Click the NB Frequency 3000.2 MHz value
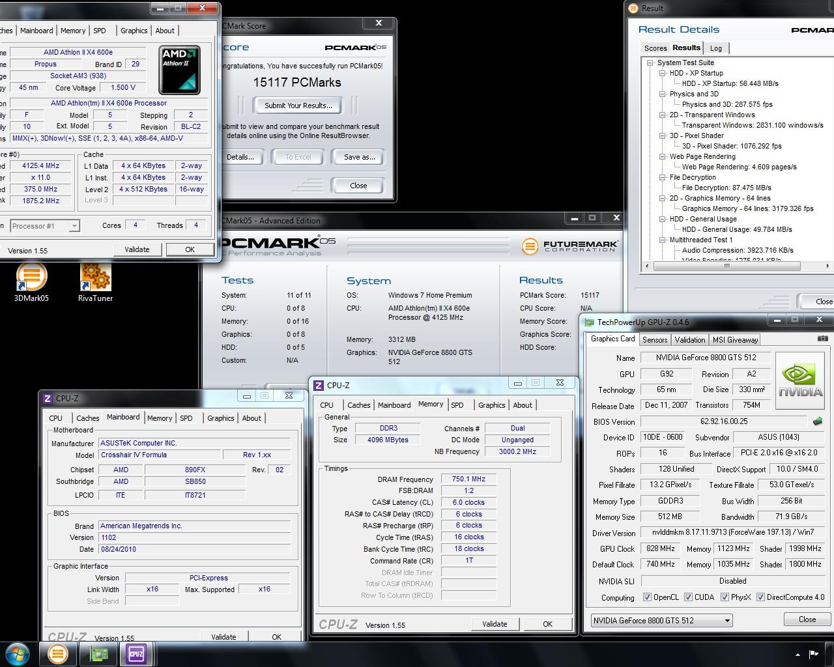The image size is (834, 667). tap(518, 451)
